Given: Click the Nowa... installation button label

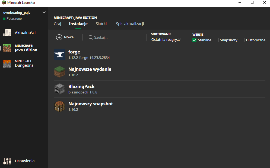Looking at the screenshot, I should 70,37.
